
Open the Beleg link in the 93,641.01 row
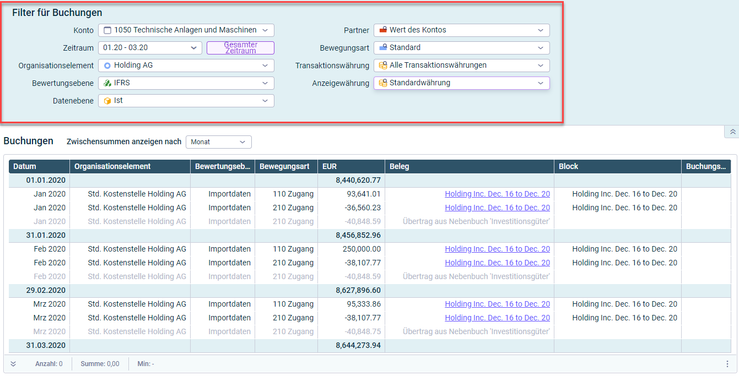pos(497,194)
